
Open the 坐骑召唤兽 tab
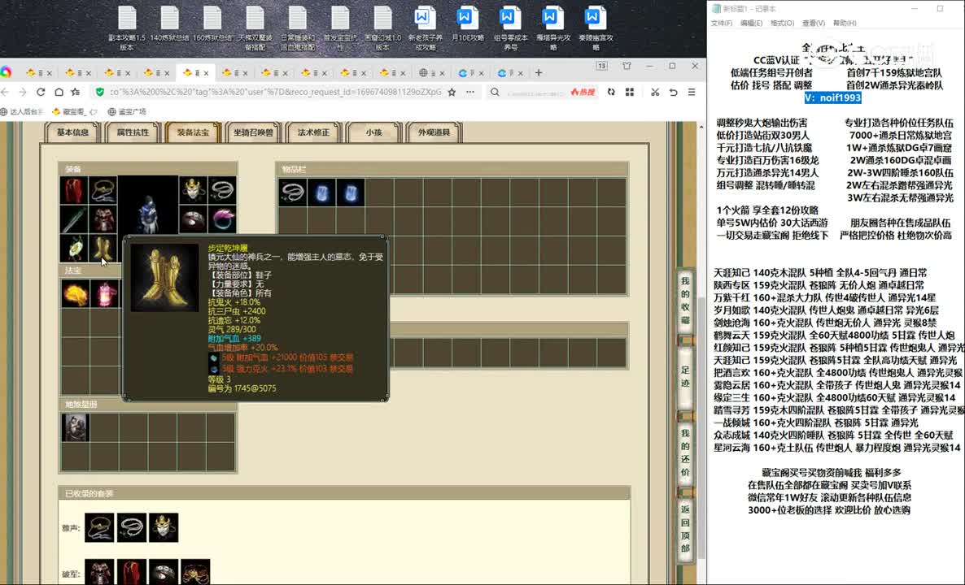click(x=253, y=132)
